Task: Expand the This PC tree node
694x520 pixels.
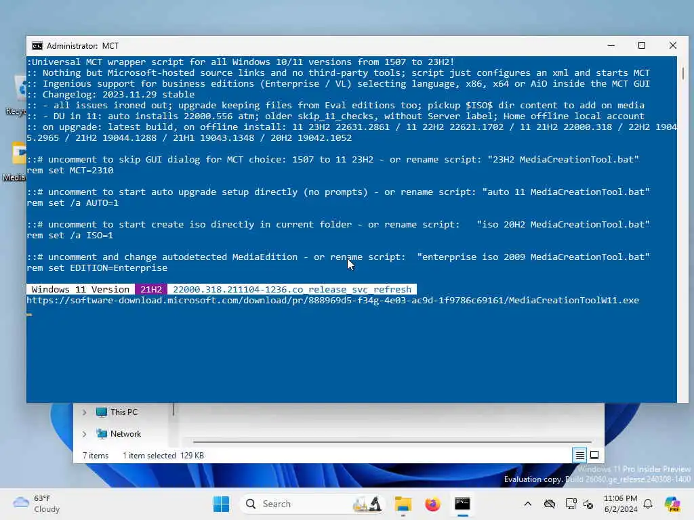Action: pos(84,412)
